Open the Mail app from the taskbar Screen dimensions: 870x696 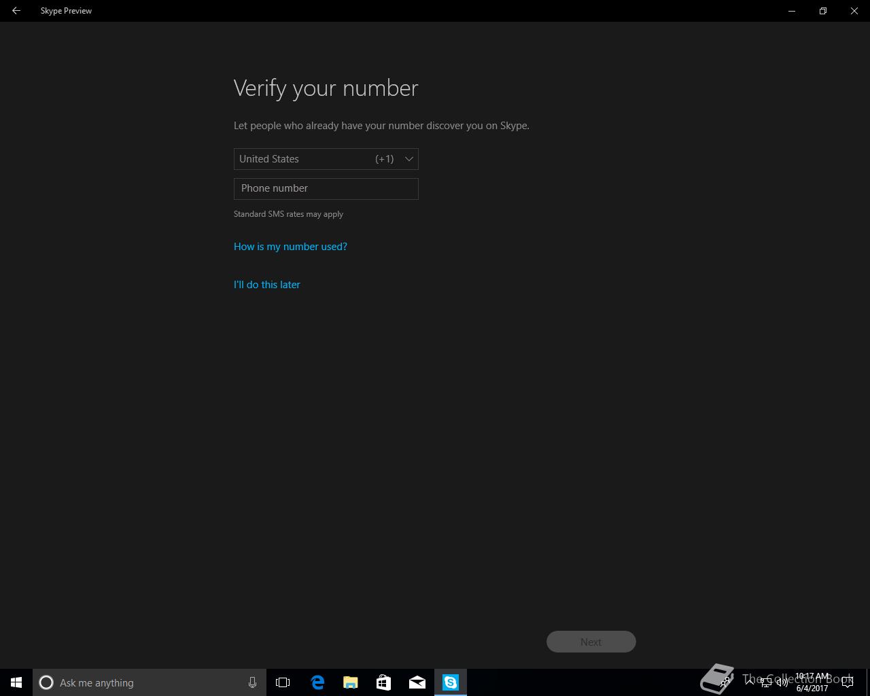point(417,682)
